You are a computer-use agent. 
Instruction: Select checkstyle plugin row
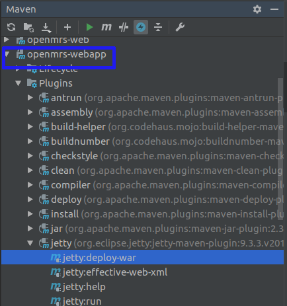(142, 156)
